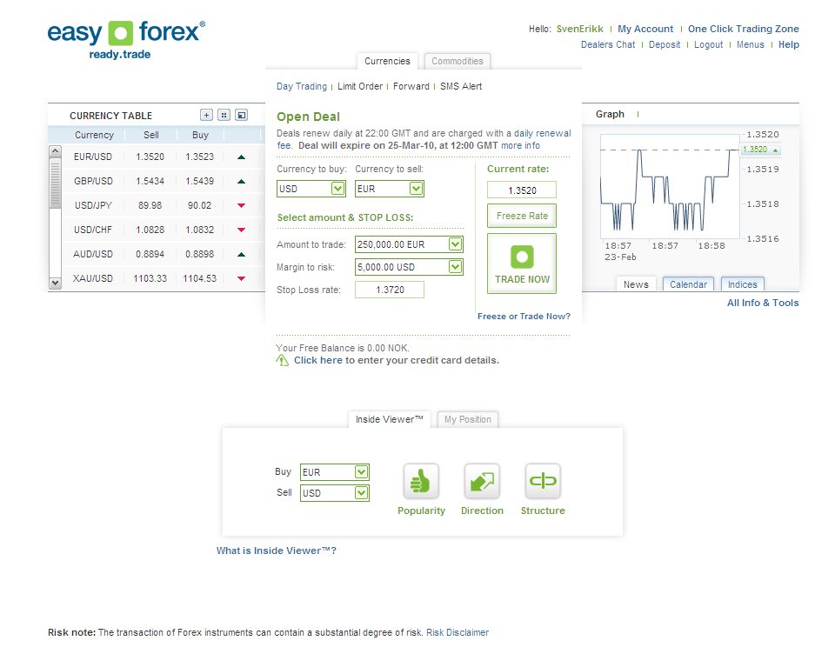815x654 pixels.
Task: Click the more info link about deal expiry
Action: (520, 145)
